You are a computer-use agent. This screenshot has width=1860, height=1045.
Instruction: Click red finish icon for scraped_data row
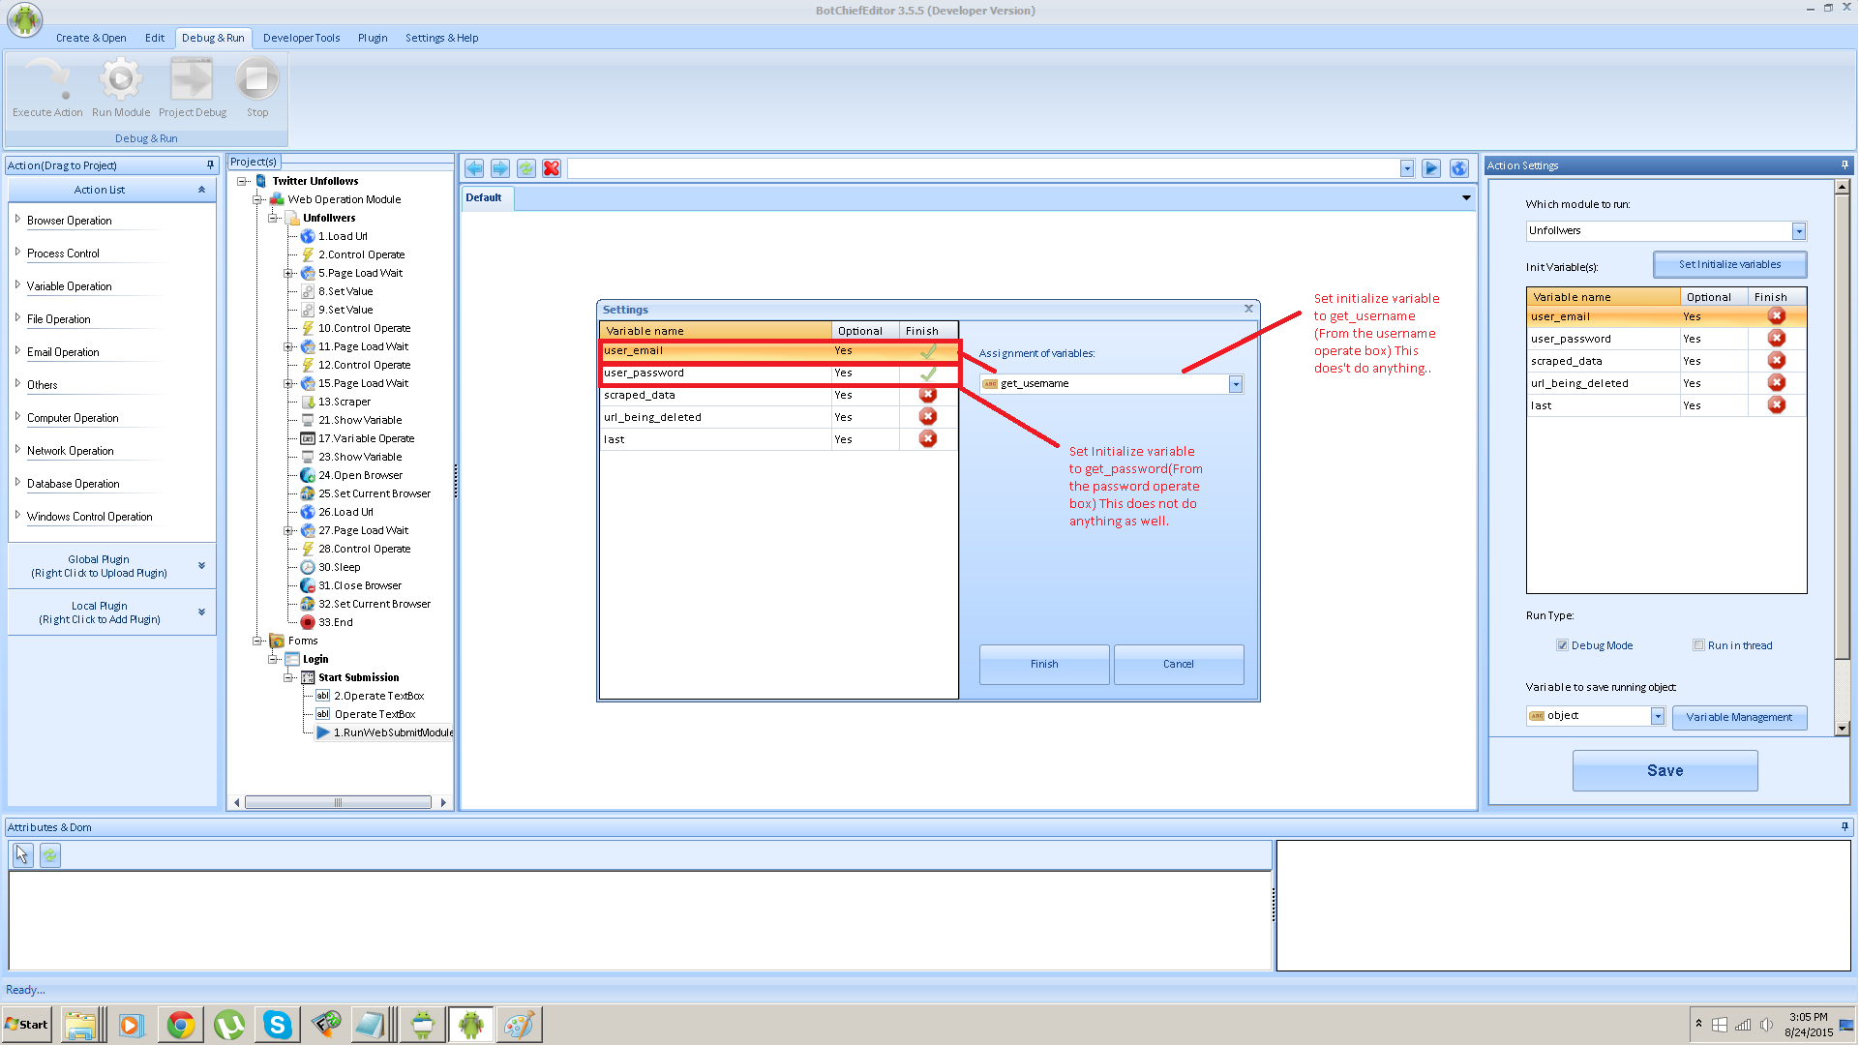coord(927,395)
